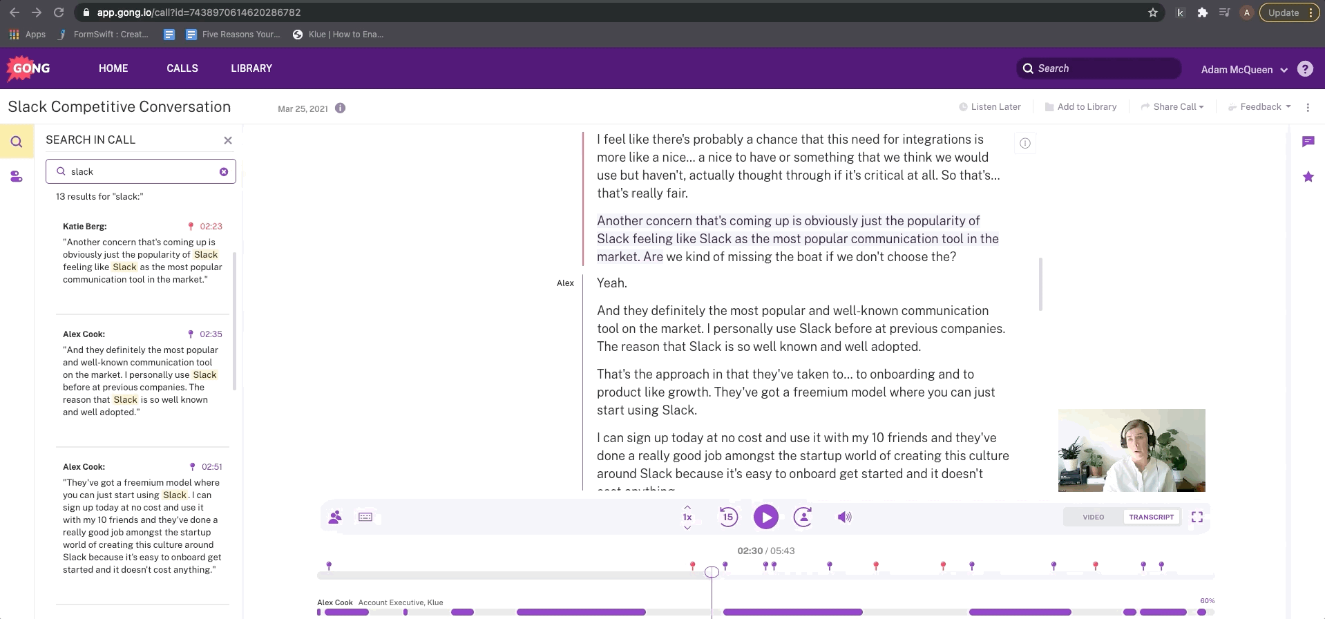Skip to next speaker
1325x619 pixels.
[803, 517]
